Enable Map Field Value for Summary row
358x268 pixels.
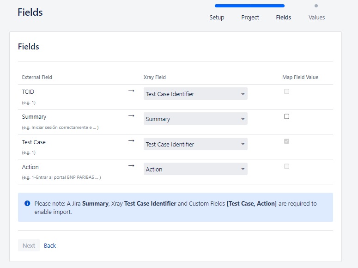coord(286,116)
